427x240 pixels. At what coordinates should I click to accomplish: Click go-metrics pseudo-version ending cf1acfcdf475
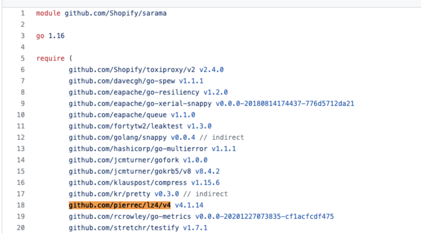click(264, 217)
